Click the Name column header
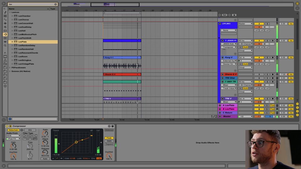This screenshot has height=169, width=301. tap(29, 9)
